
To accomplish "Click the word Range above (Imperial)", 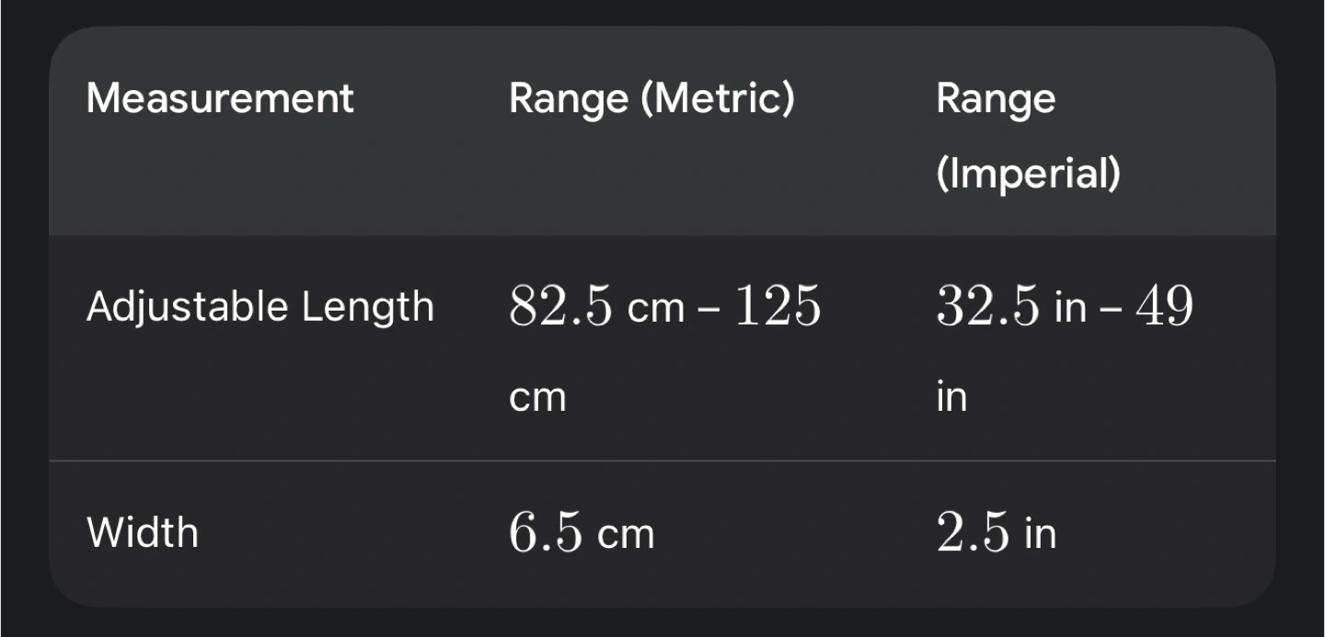I will click(x=996, y=99).
